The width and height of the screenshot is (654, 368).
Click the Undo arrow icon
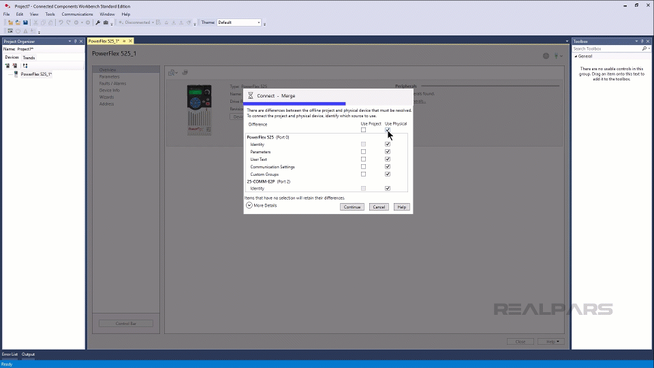click(61, 22)
